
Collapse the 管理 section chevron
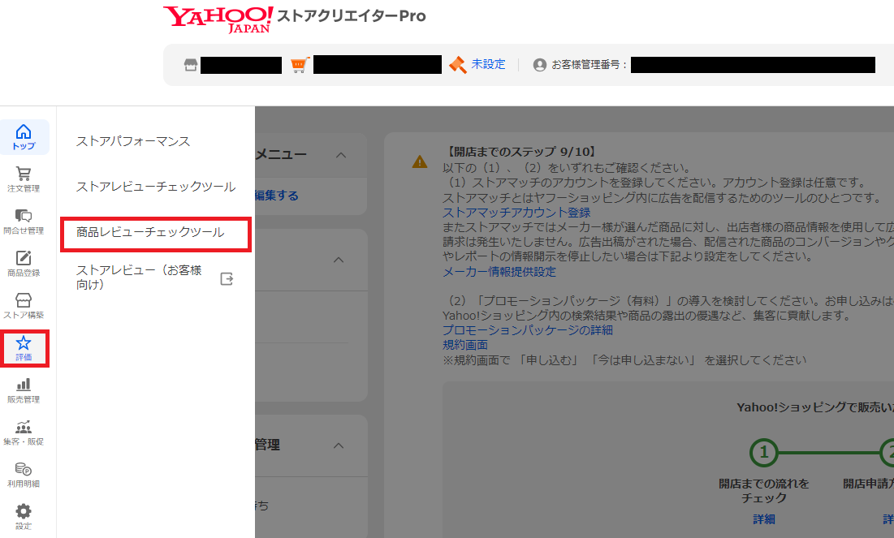tap(339, 445)
